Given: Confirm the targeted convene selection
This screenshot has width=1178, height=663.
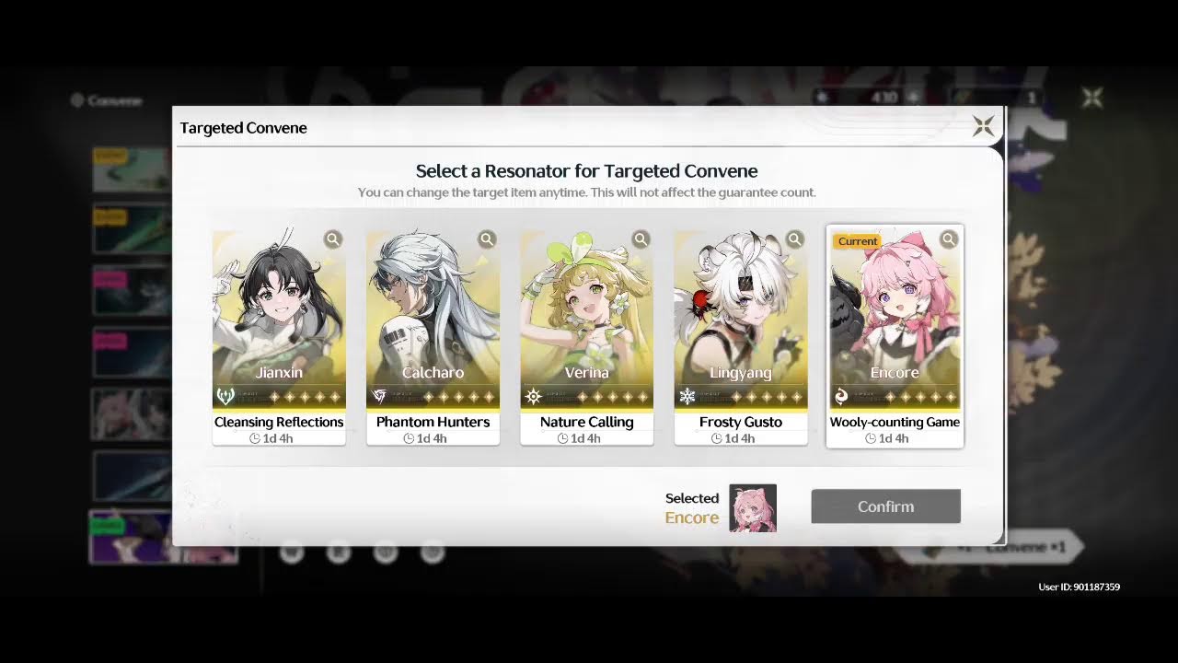Looking at the screenshot, I should tap(885, 506).
